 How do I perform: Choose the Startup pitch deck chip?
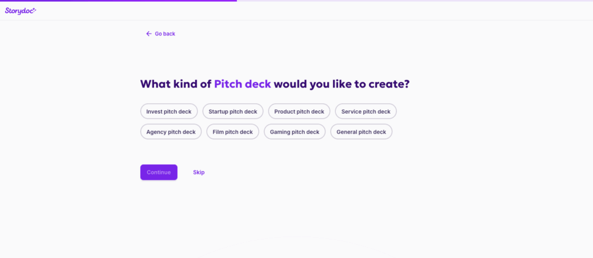(x=233, y=111)
